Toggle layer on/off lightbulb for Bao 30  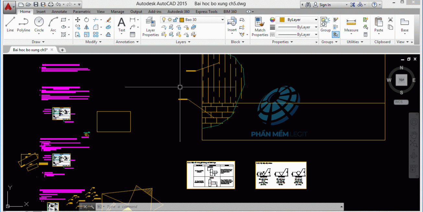point(164,20)
